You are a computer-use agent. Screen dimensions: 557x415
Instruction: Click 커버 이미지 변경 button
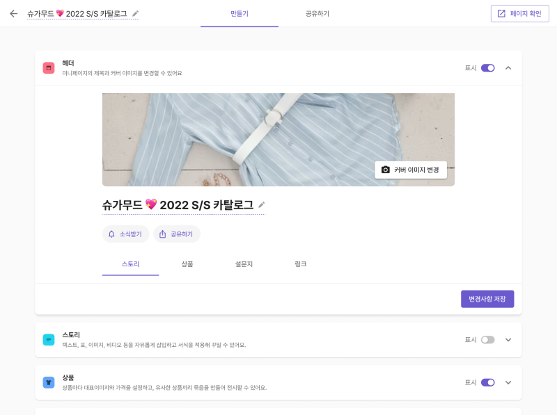tap(411, 170)
